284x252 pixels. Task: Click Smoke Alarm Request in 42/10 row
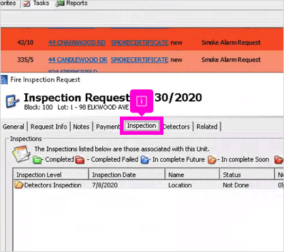coord(231,43)
